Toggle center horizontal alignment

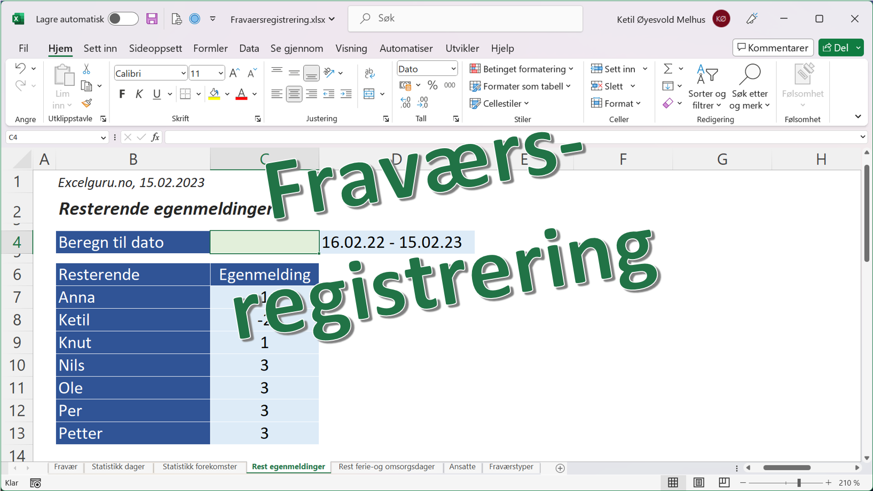294,94
